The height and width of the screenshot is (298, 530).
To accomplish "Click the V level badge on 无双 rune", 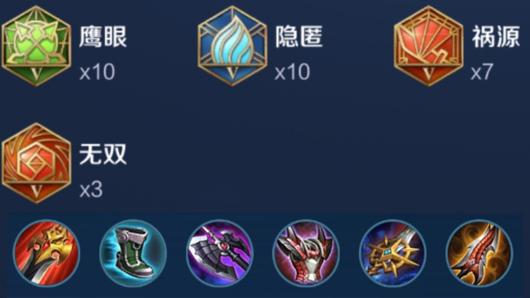I will (x=37, y=191).
